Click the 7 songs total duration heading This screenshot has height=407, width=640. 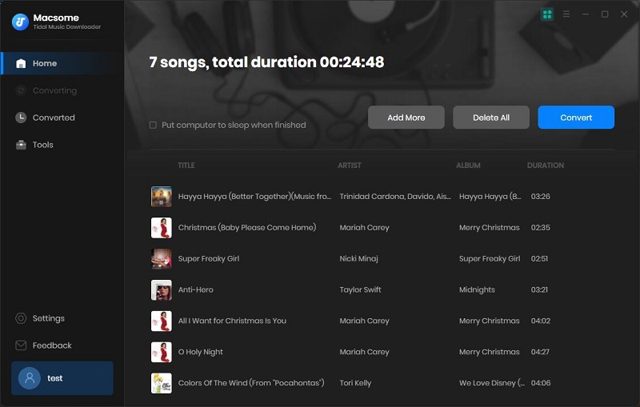pyautogui.click(x=266, y=62)
